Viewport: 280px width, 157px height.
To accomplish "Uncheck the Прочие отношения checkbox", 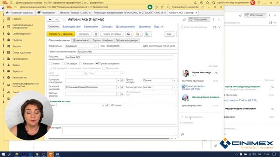I will tap(97, 63).
